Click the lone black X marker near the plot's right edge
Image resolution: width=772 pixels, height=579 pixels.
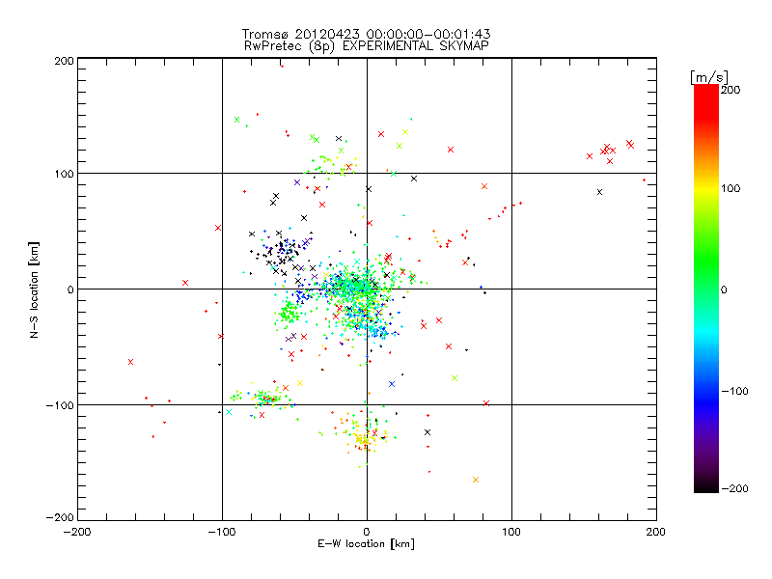tap(599, 192)
